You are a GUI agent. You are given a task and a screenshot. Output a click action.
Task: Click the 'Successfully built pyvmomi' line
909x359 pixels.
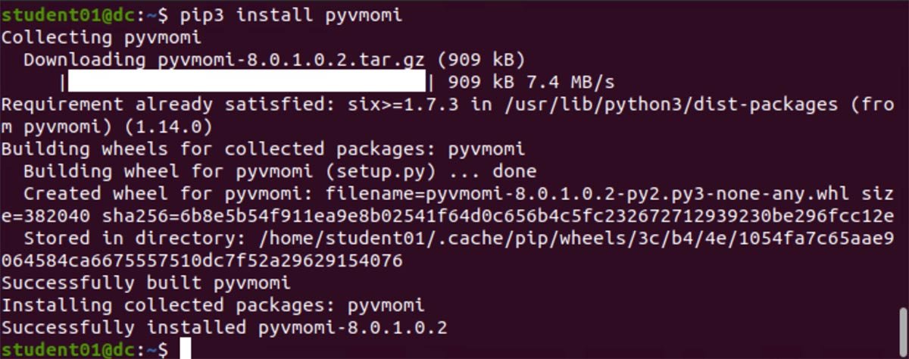pos(145,283)
